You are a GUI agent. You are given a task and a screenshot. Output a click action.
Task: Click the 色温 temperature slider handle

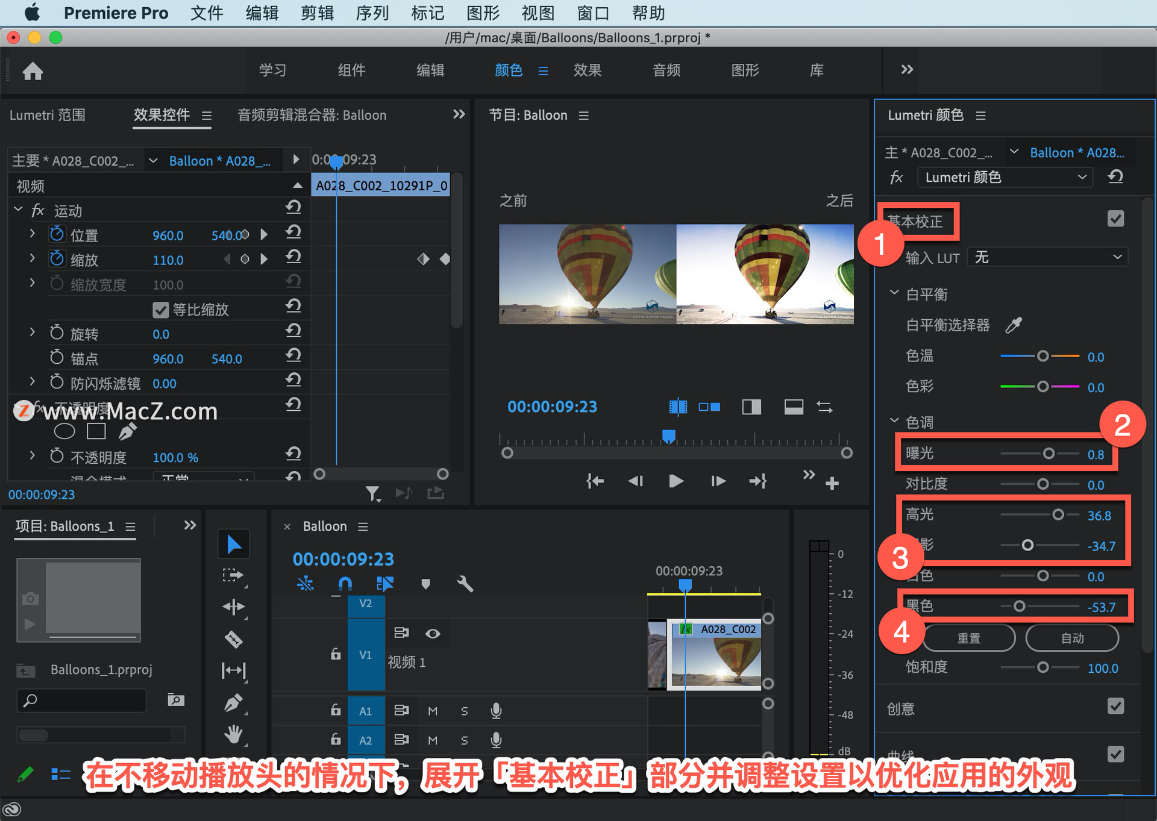tap(1043, 356)
